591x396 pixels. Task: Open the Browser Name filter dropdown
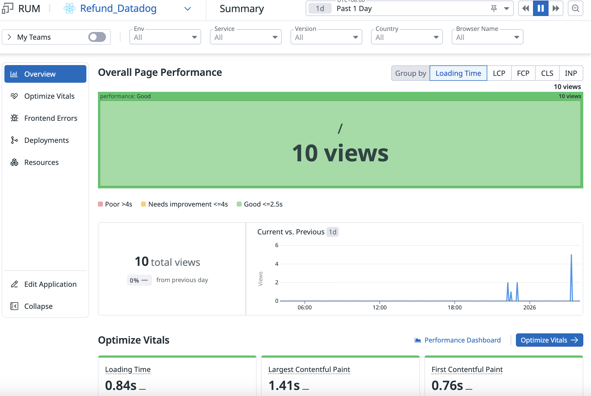pos(487,37)
